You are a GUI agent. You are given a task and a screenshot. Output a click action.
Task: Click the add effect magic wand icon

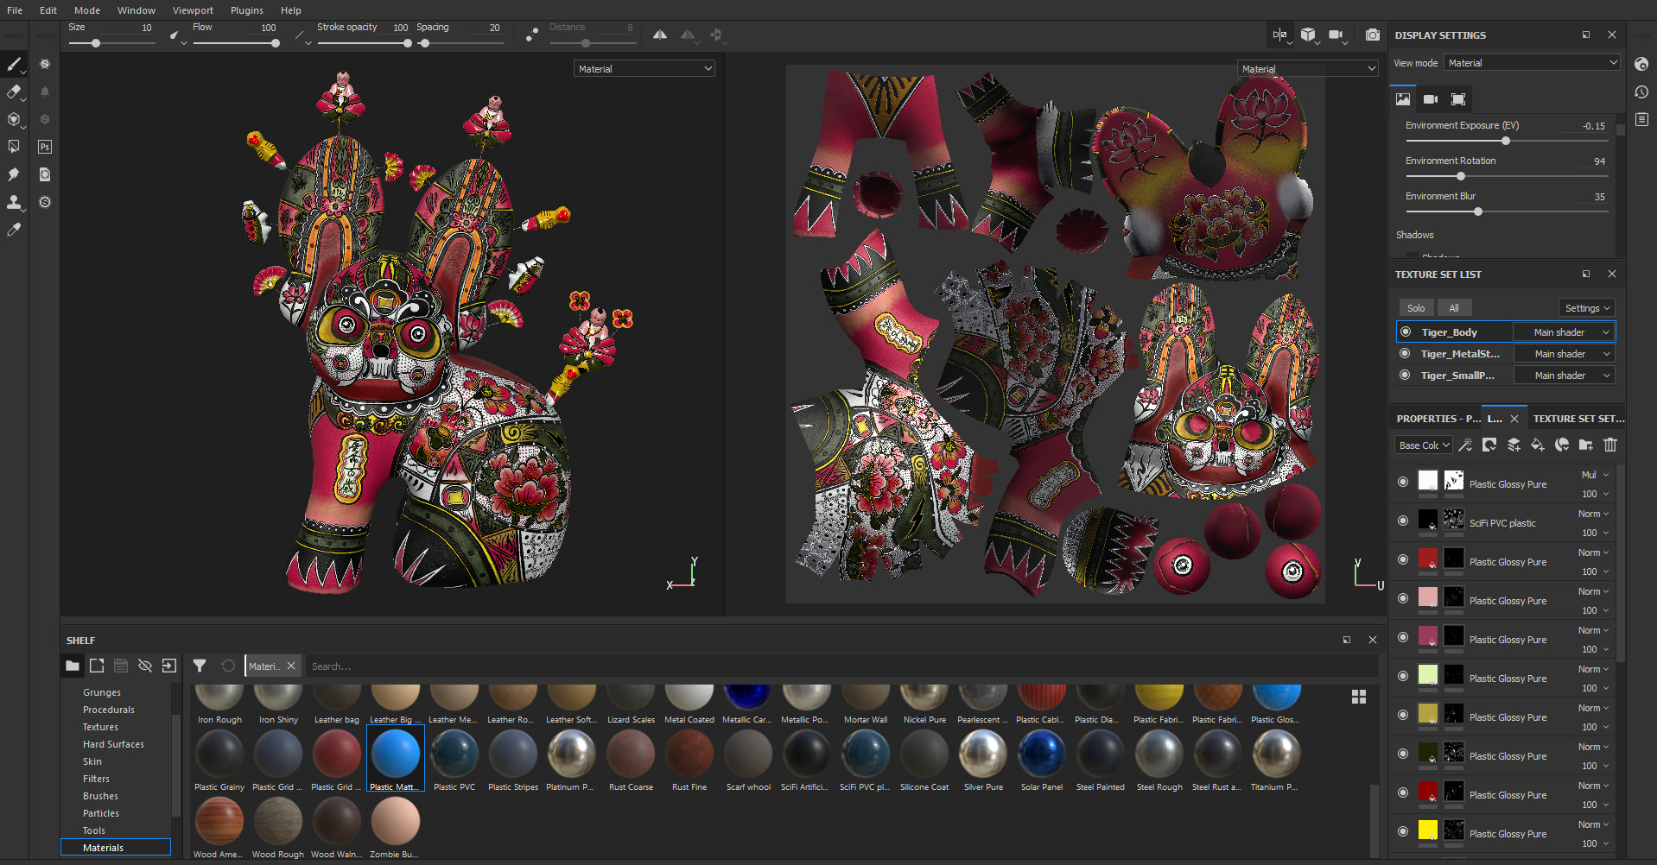(1465, 445)
